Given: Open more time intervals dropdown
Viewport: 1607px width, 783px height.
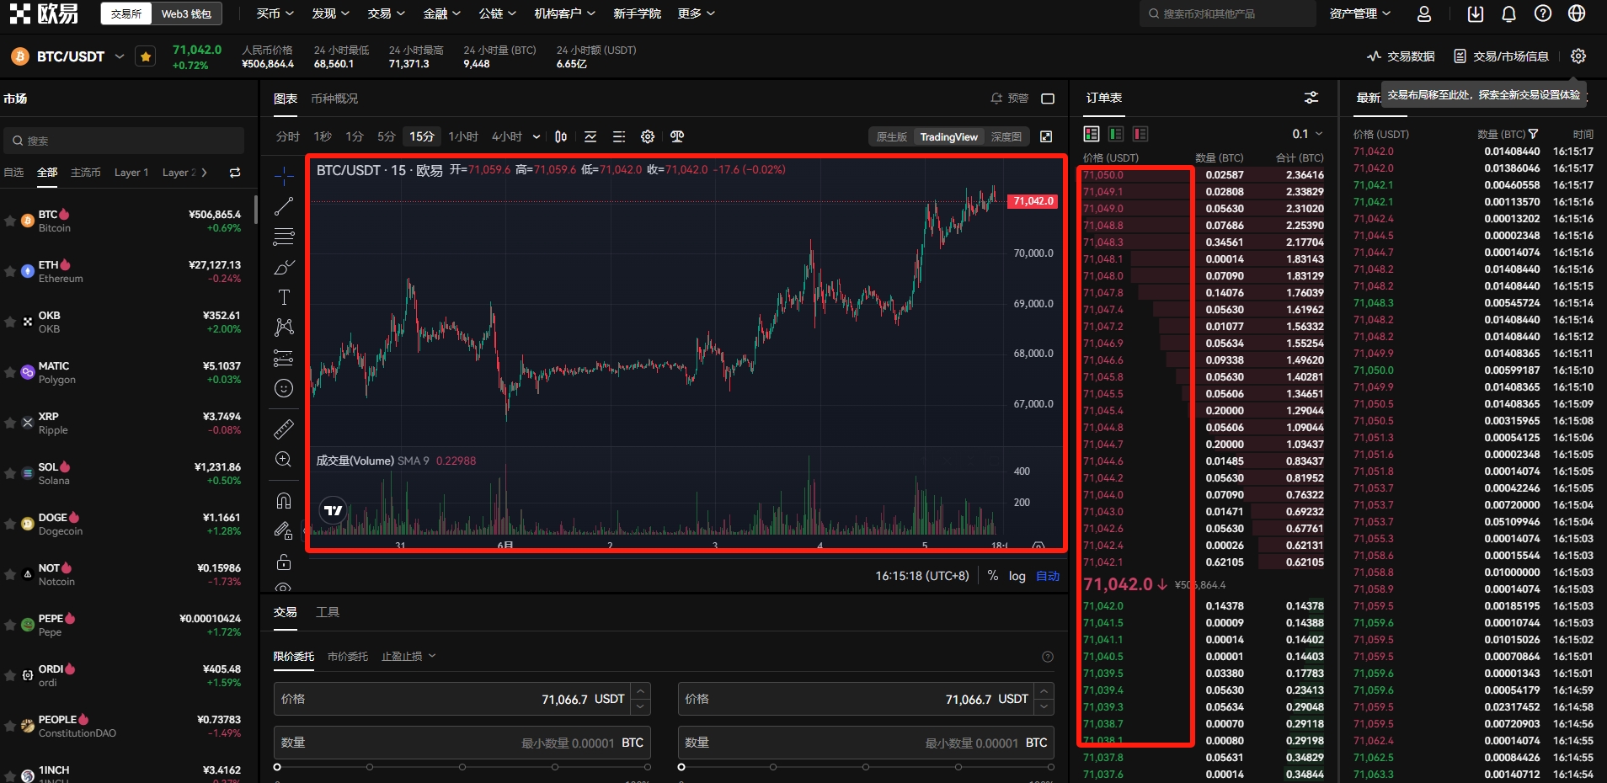Looking at the screenshot, I should coord(537,136).
